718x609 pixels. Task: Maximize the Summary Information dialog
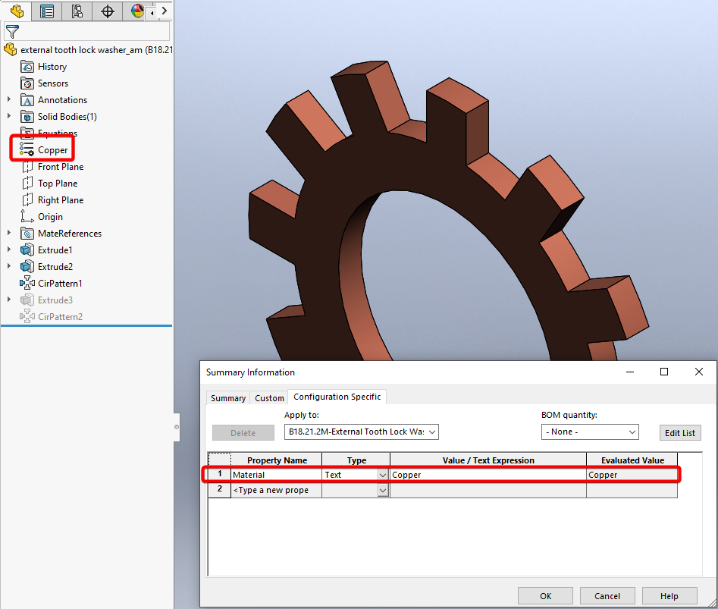[664, 372]
